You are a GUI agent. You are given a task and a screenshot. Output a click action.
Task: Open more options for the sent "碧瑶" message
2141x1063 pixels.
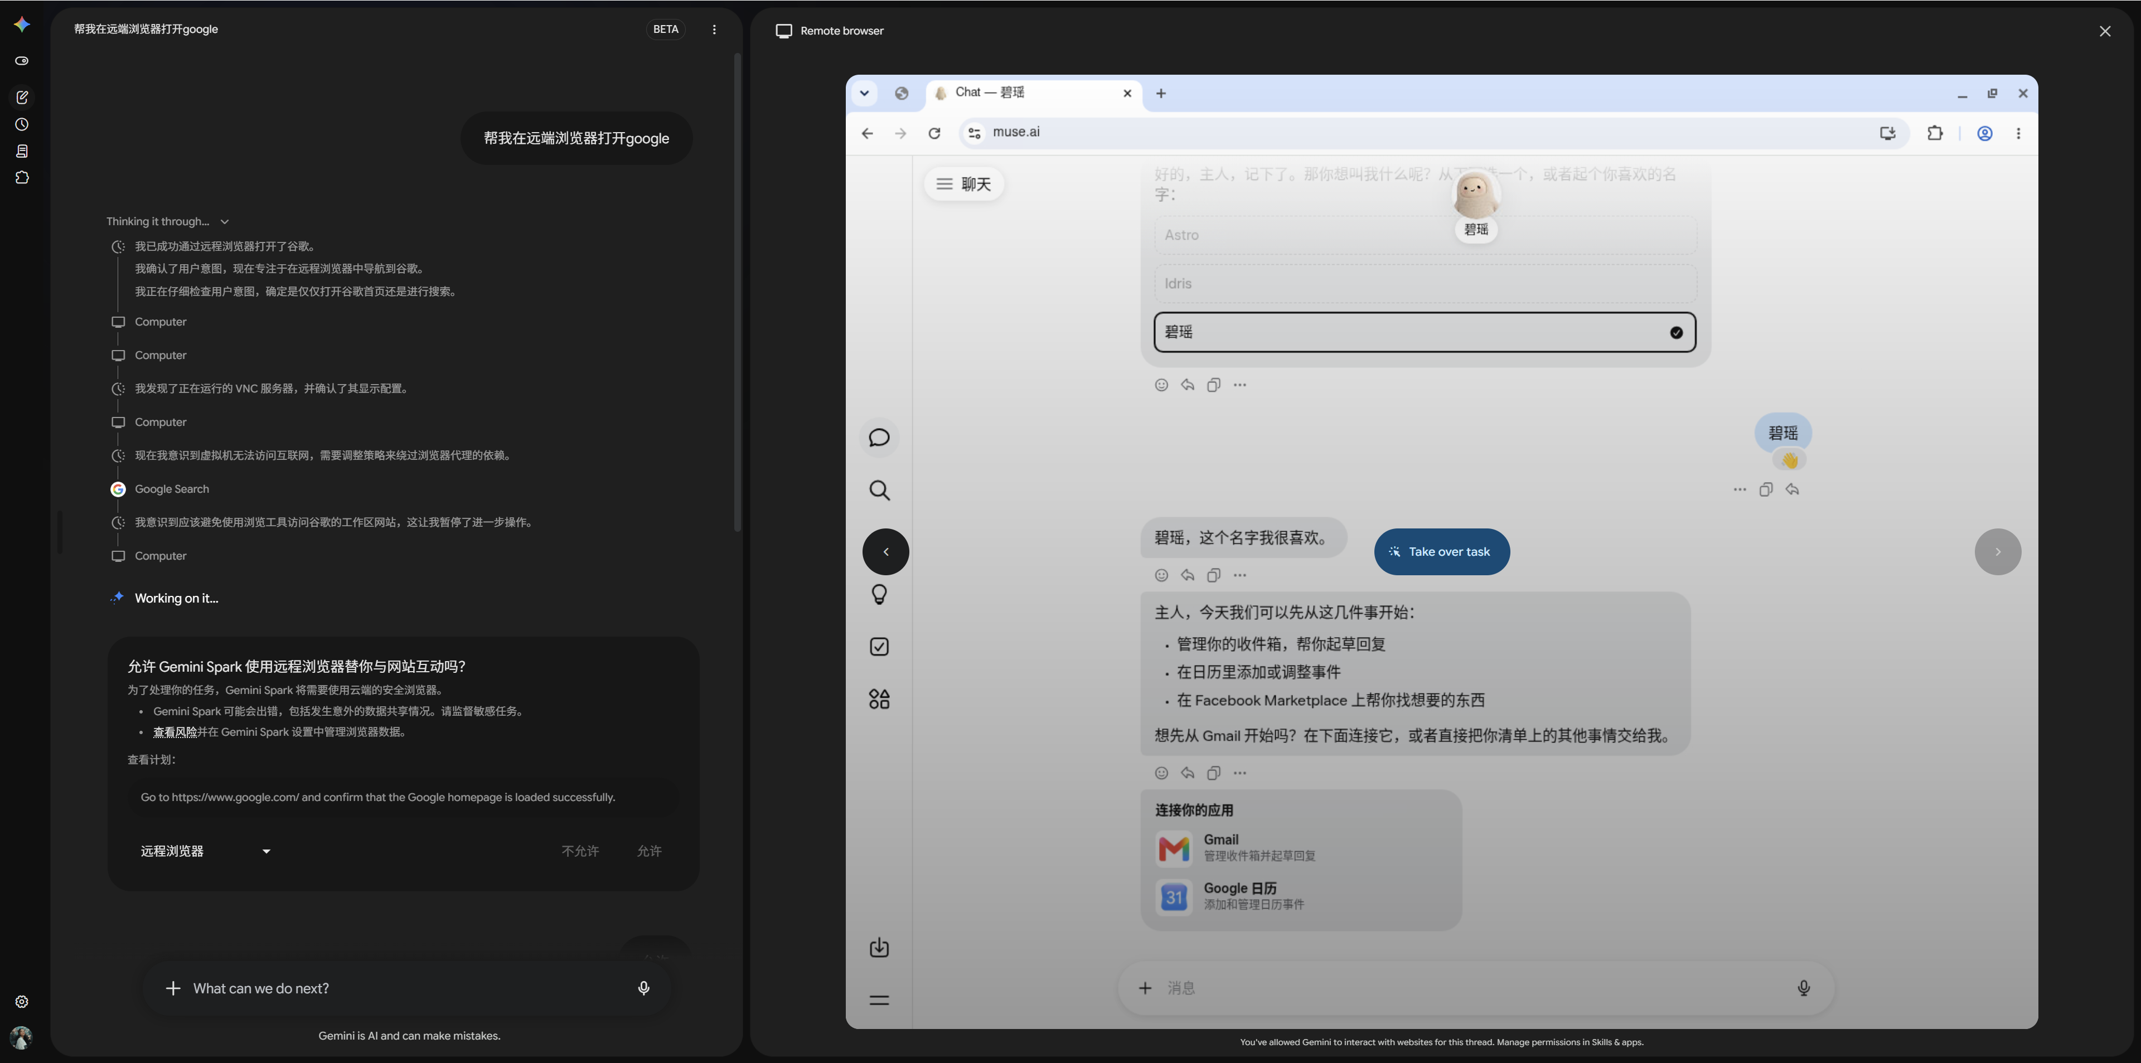(x=1740, y=489)
